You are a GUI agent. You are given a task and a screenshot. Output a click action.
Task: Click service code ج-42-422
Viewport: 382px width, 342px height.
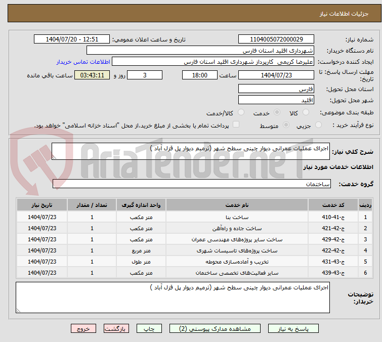(x=333, y=250)
